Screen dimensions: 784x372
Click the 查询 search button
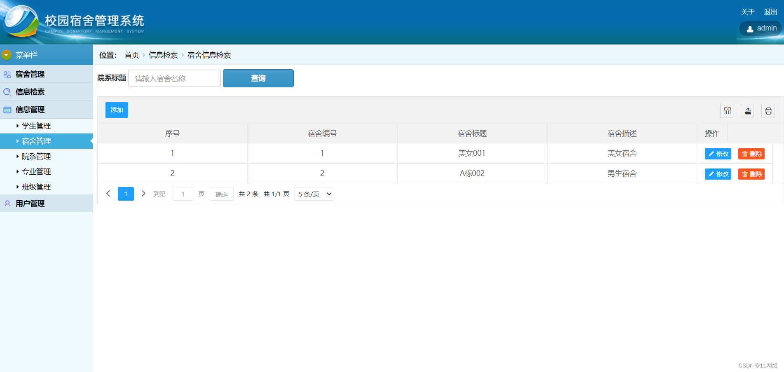point(258,78)
